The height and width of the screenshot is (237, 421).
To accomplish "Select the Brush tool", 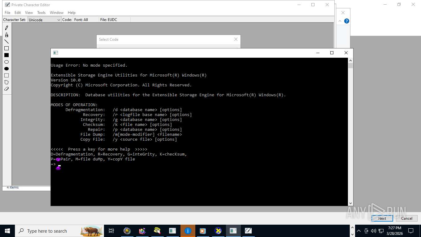I will (x=7, y=35).
